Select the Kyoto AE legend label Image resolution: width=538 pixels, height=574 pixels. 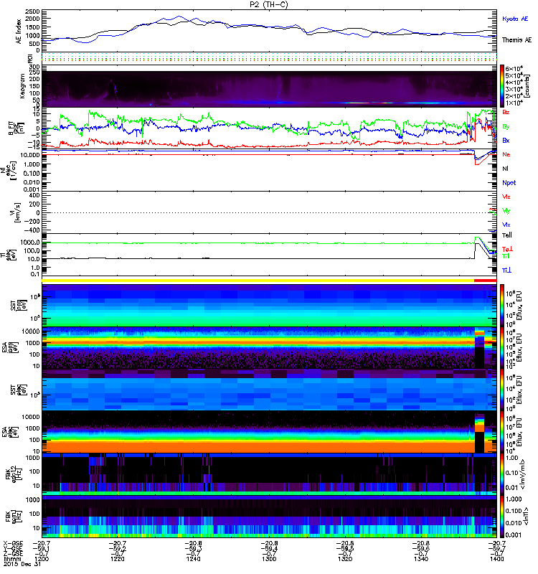tap(515, 19)
